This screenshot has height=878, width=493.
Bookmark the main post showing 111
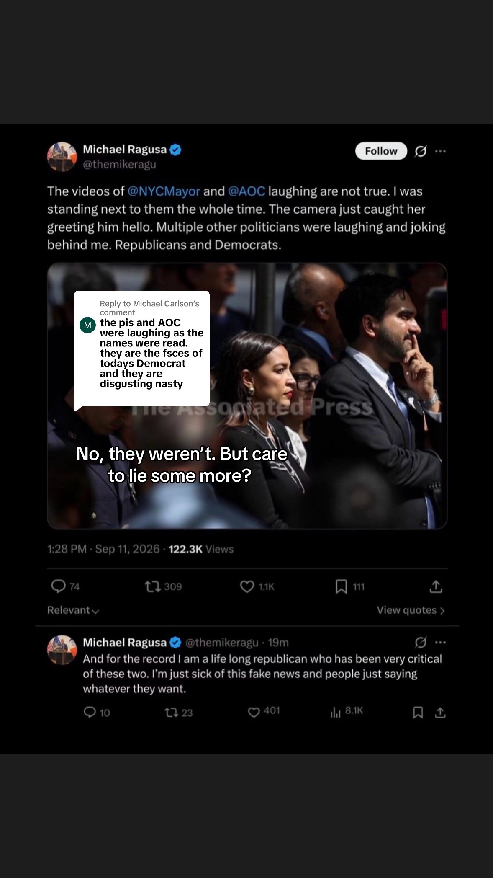[341, 586]
